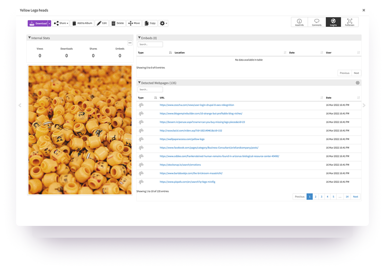Screen dimensions: 385x270
Task: Sort Embeds table by Date
Action: tap(306, 53)
